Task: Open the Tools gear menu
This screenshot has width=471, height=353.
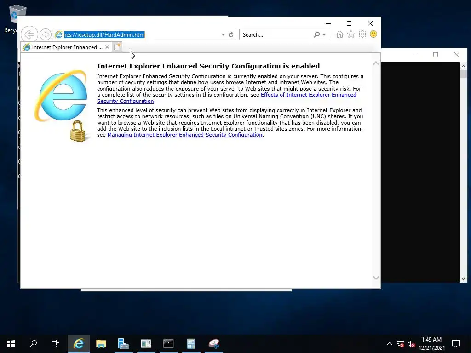Action: pos(362,34)
